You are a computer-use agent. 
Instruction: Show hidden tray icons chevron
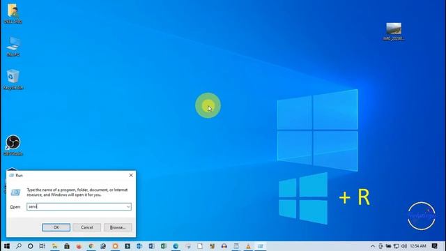[373, 246]
